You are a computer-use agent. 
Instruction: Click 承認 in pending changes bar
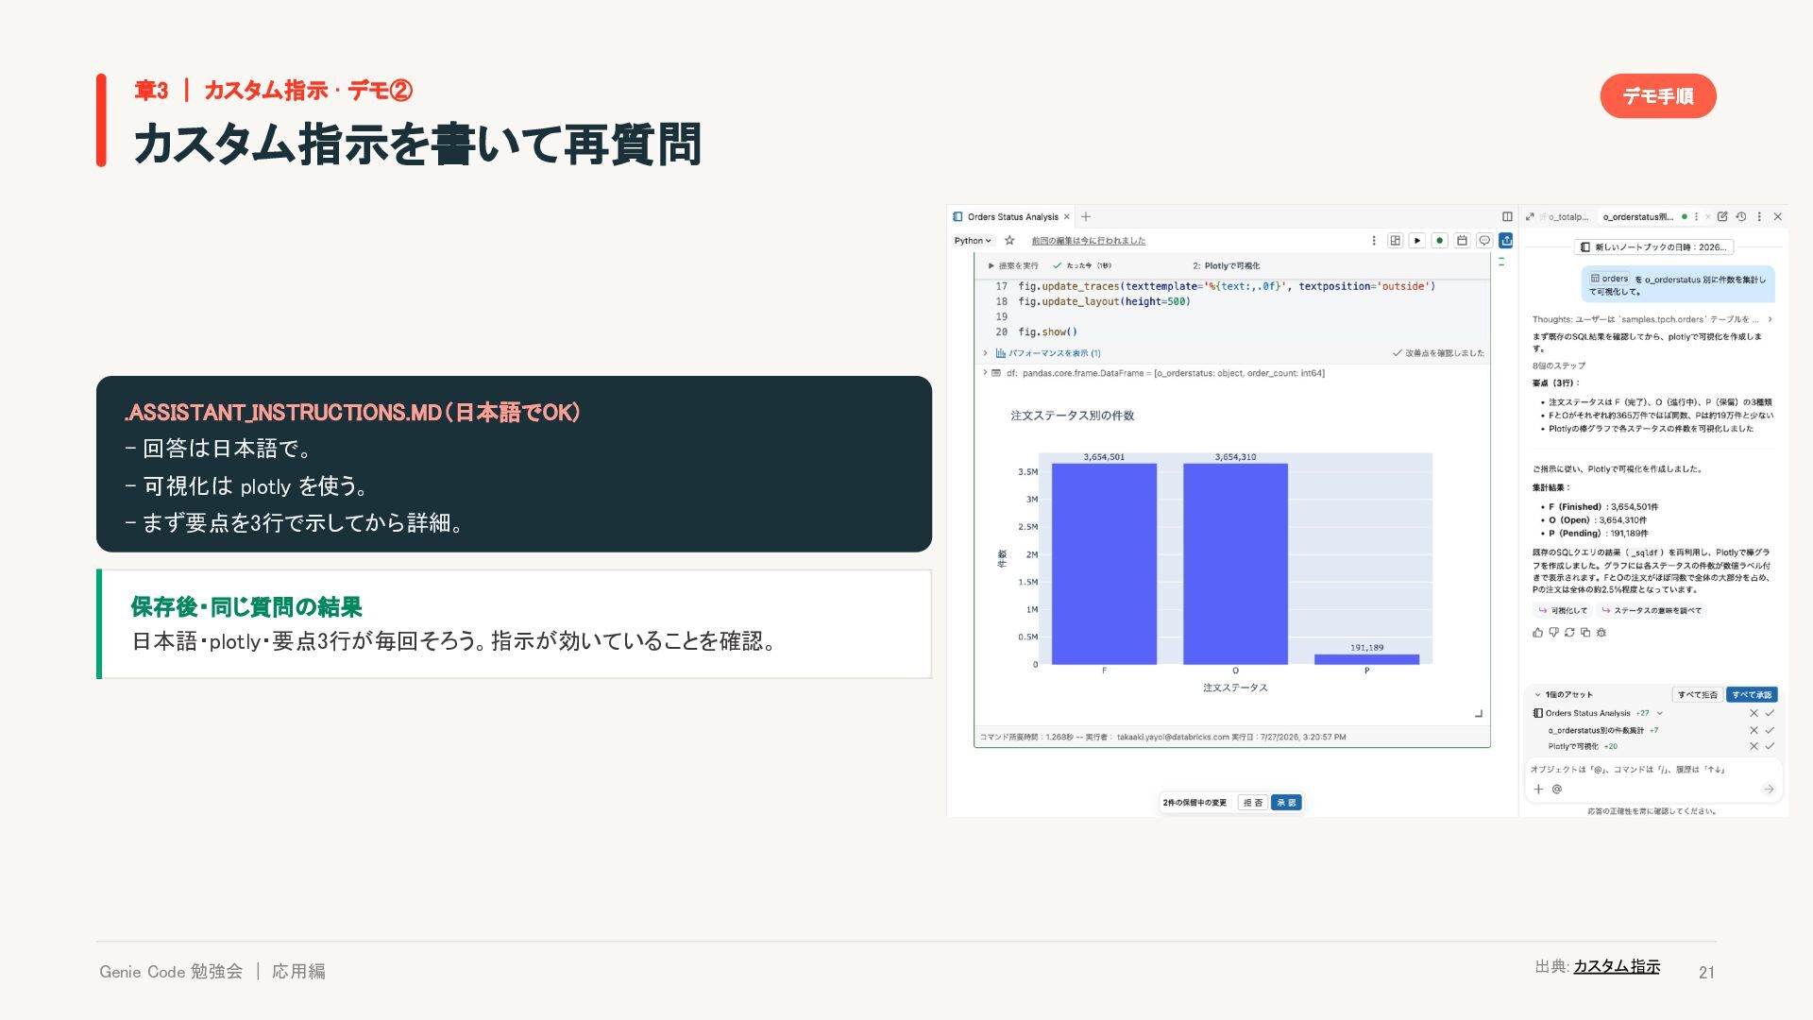tap(1286, 803)
